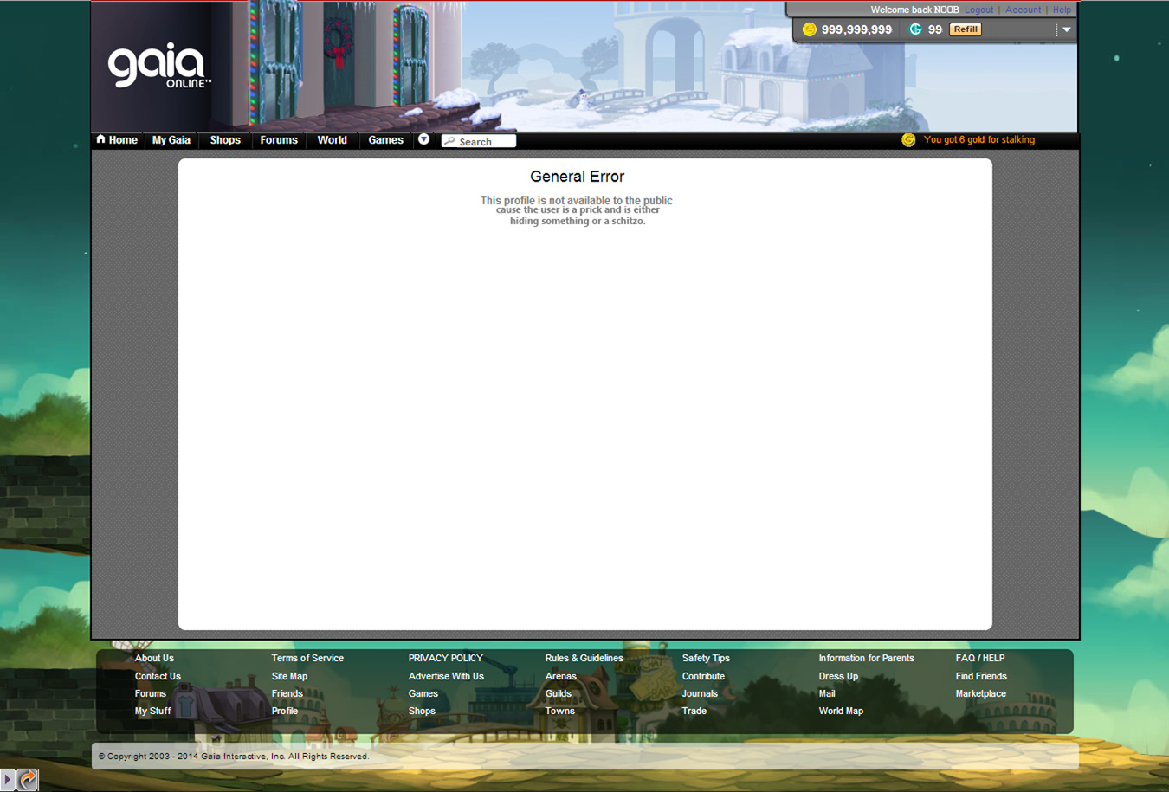Image resolution: width=1169 pixels, height=792 pixels.
Task: Click in the Search input field
Action: pyautogui.click(x=479, y=141)
